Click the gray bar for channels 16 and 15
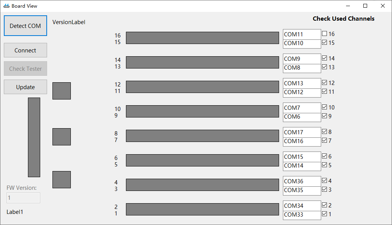The image size is (392, 225). [203, 38]
